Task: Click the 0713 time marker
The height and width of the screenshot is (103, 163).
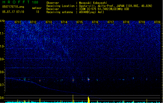Action: click(x=49, y=22)
